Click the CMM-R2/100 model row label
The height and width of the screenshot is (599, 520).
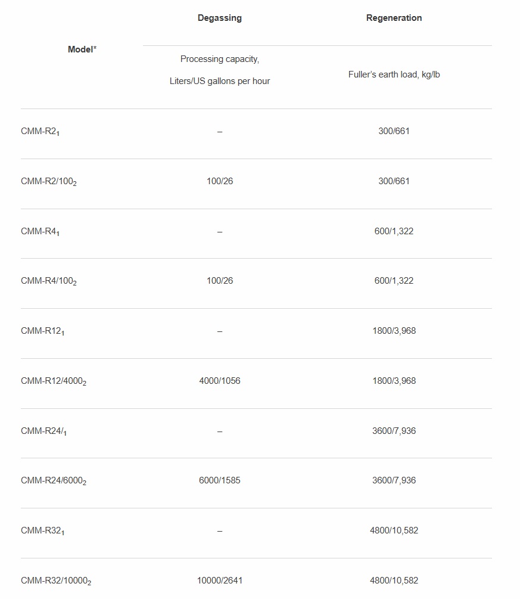[x=48, y=182]
